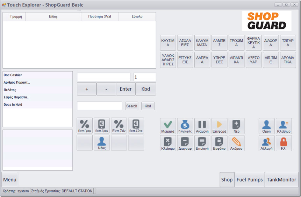Apply total percent discount Εκπτ.Σύν
Image resolution: width=301 pixels, height=197 pixels.
(x=119, y=126)
